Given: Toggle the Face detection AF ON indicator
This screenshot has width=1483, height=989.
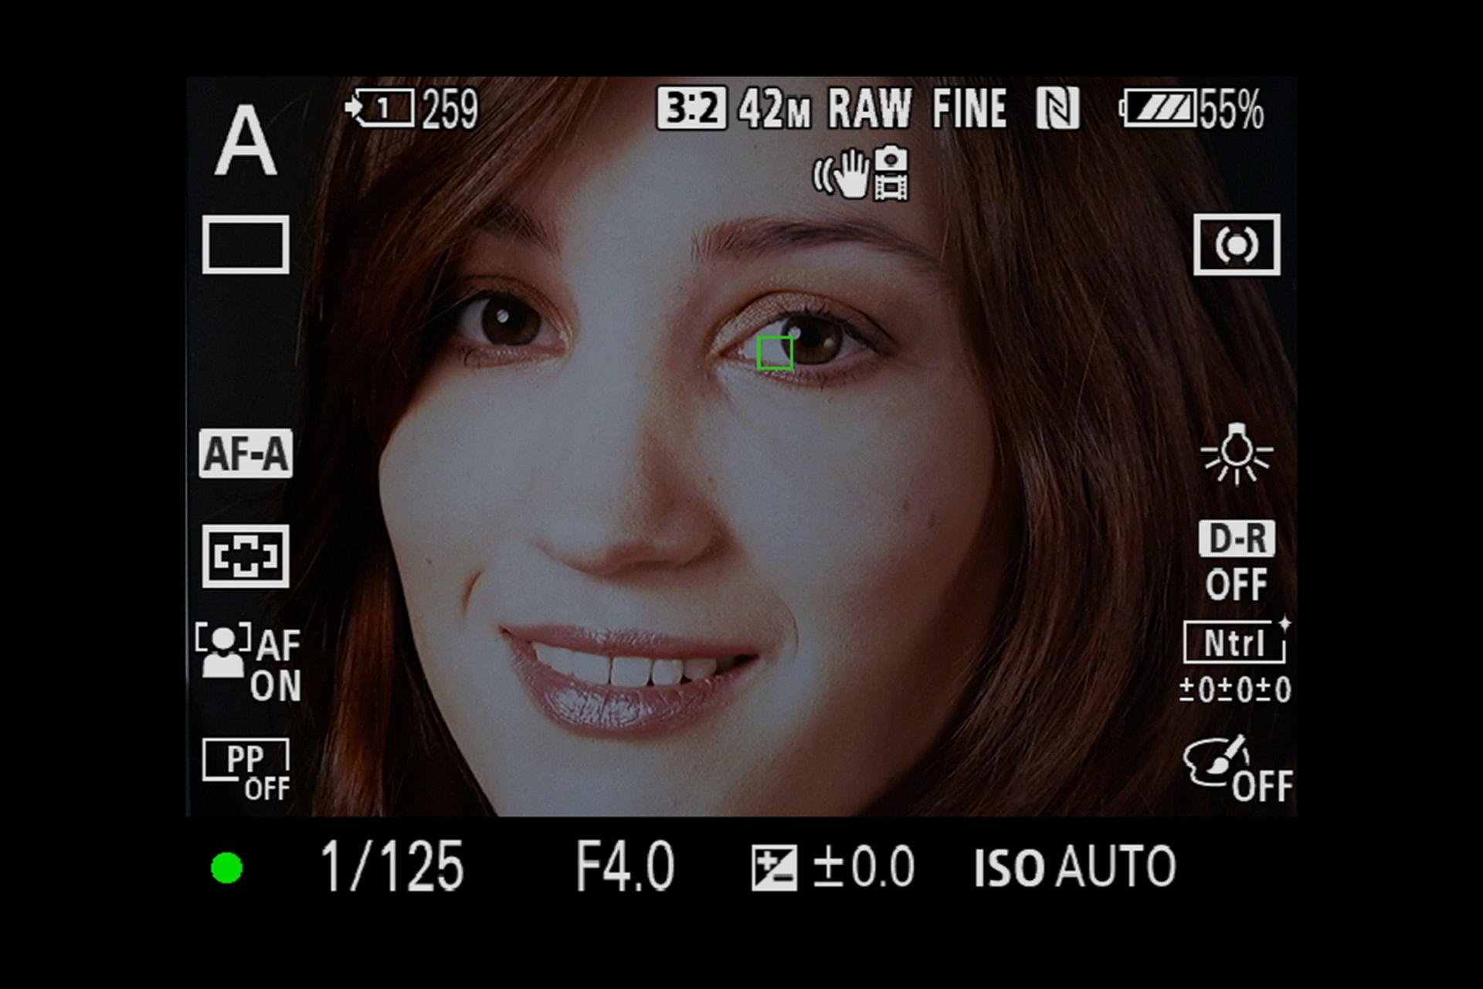Looking at the screenshot, I should click(248, 663).
